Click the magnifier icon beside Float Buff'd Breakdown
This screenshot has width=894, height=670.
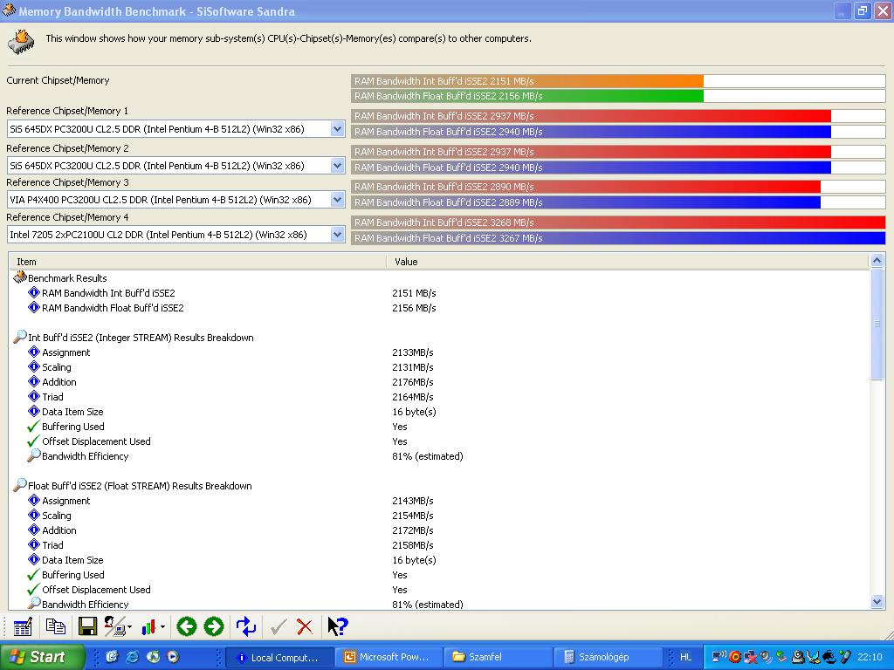point(20,485)
